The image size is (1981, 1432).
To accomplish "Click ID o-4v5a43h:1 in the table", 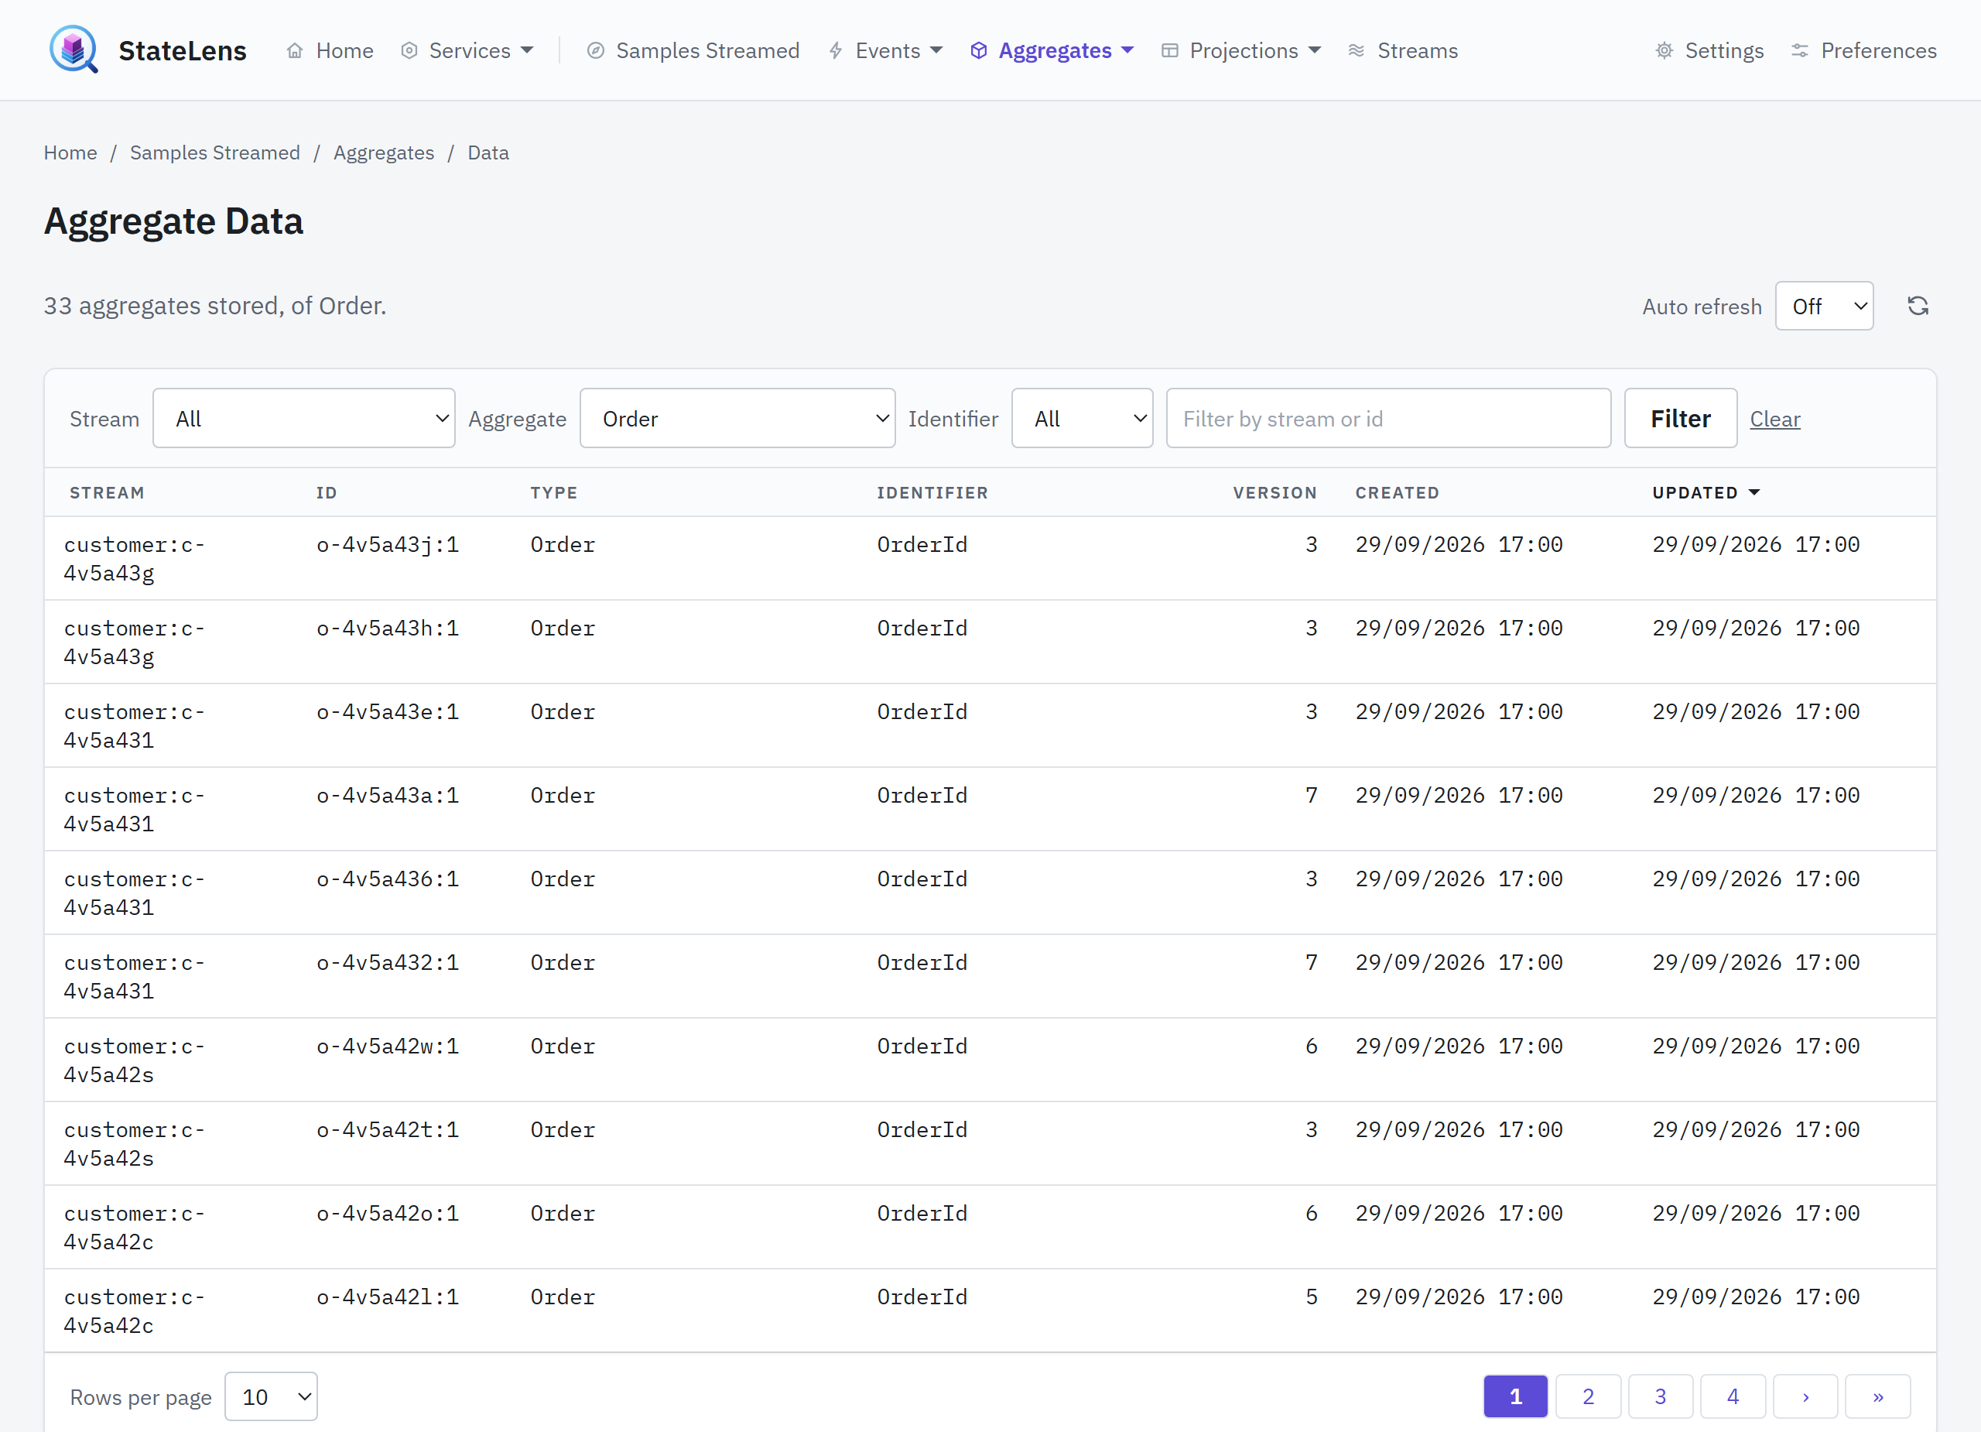I will [388, 629].
